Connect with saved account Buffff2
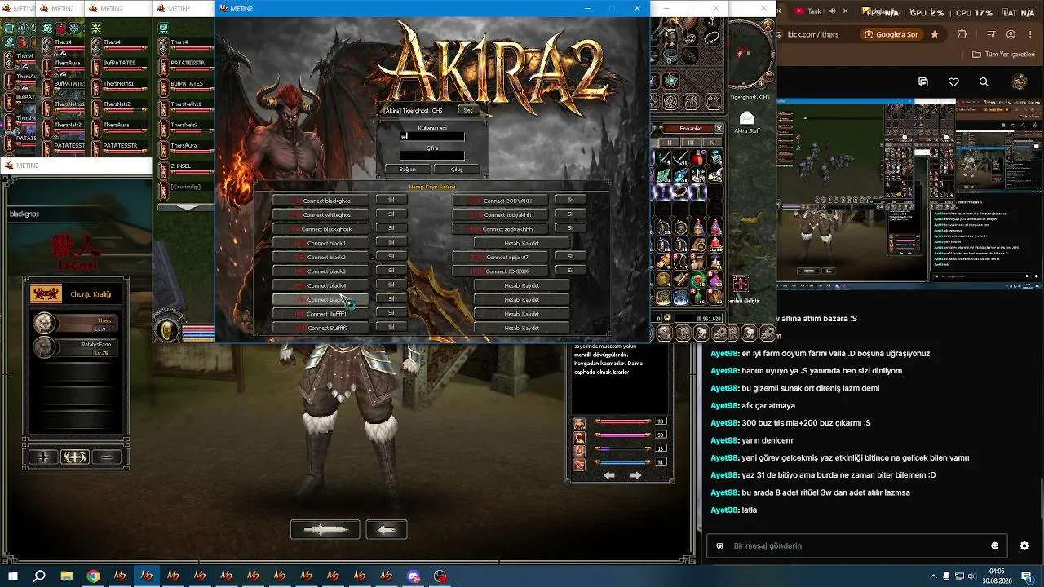This screenshot has width=1044, height=587. [321, 328]
